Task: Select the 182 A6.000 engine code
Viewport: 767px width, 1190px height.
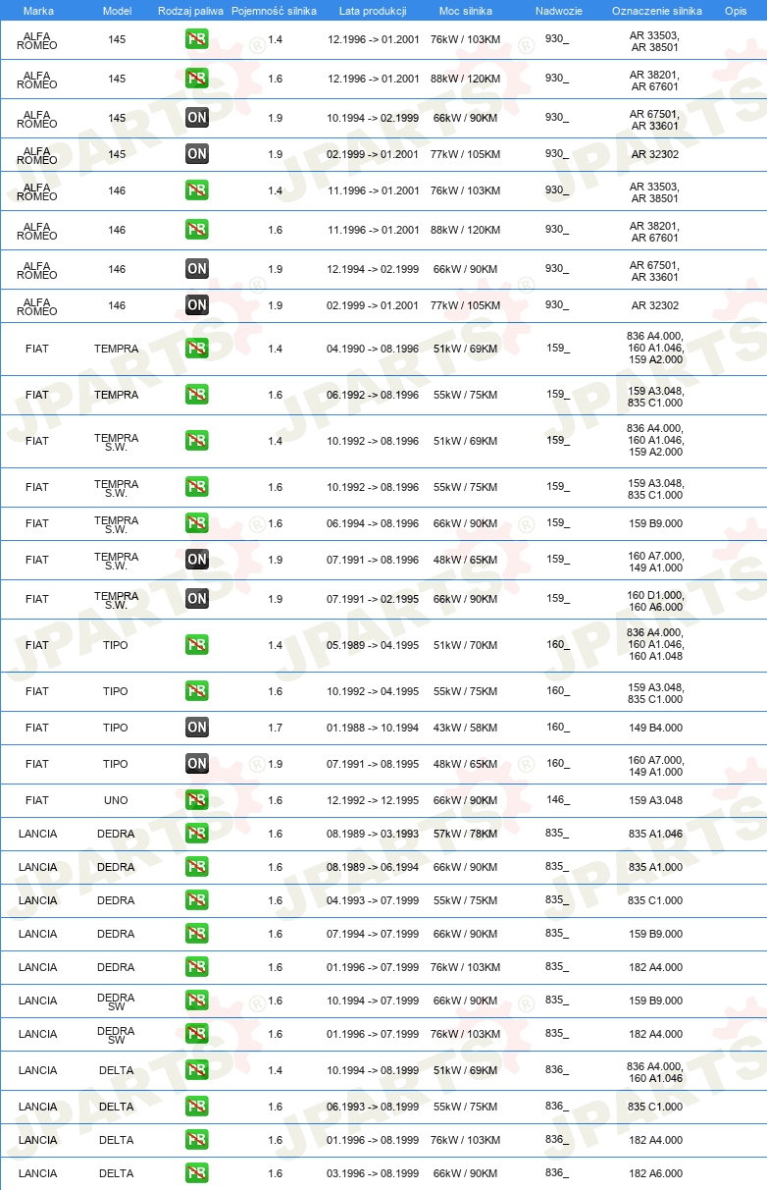Action: pyautogui.click(x=656, y=1173)
